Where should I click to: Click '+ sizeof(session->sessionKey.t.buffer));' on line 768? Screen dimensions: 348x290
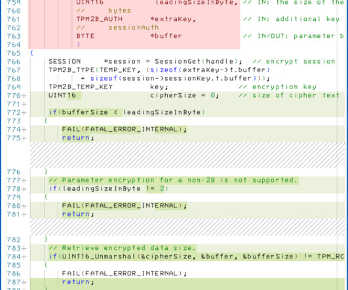click(176, 78)
